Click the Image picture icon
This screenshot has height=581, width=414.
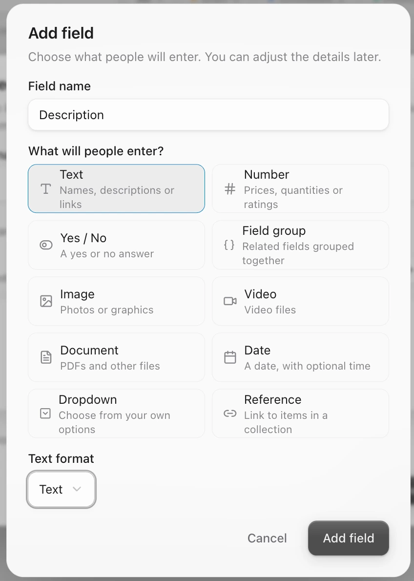pos(46,301)
